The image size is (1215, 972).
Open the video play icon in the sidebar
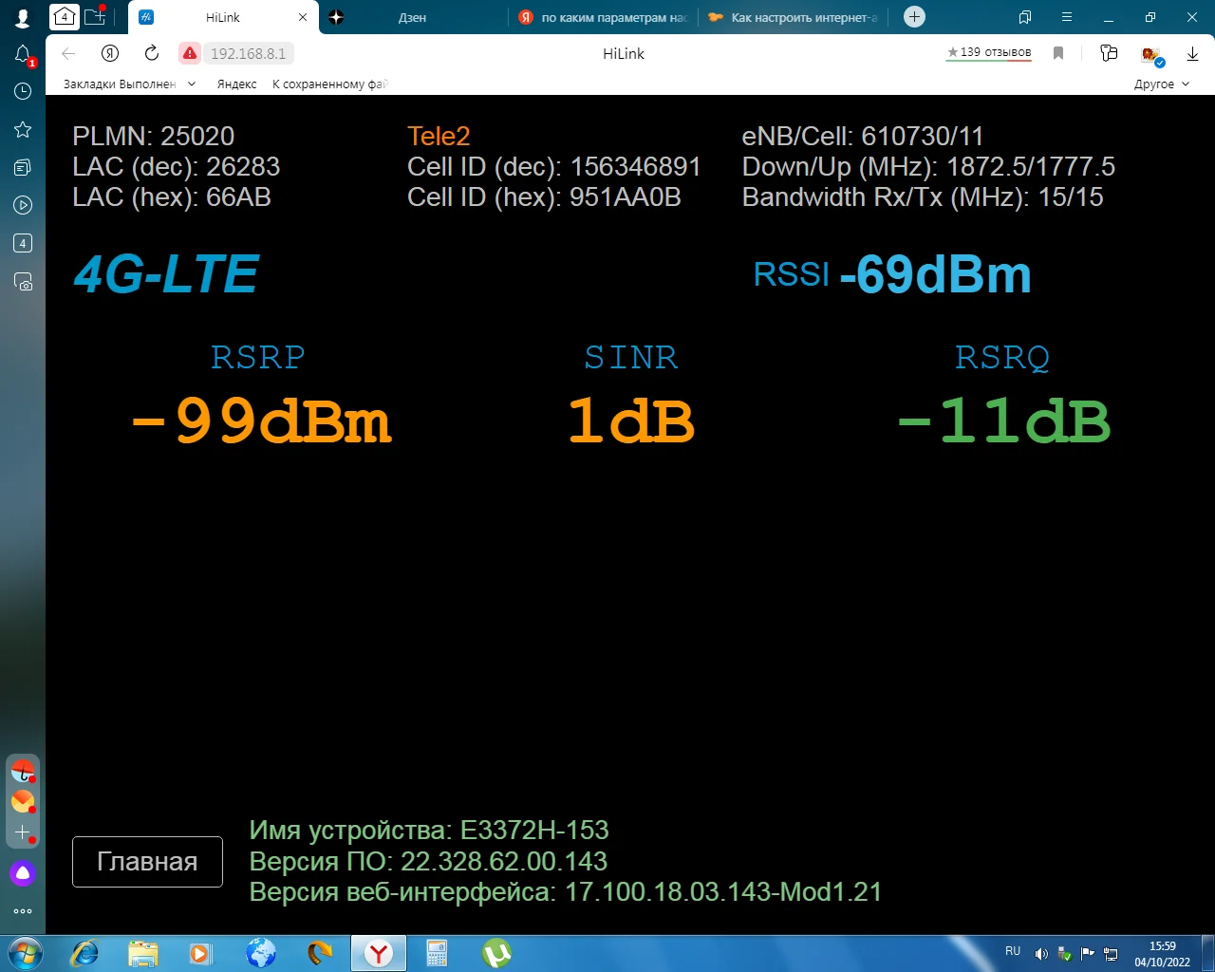[23, 205]
